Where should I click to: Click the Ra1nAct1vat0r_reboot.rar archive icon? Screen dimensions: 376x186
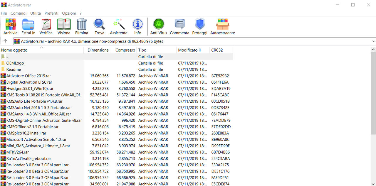(x=3, y=159)
